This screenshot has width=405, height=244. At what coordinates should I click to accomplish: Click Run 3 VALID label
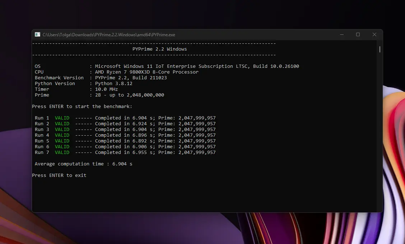click(x=62, y=130)
